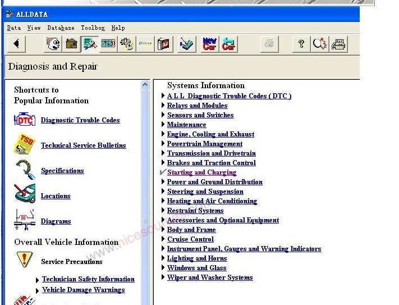Expand the Sensors and Switches arrow

click(x=163, y=115)
